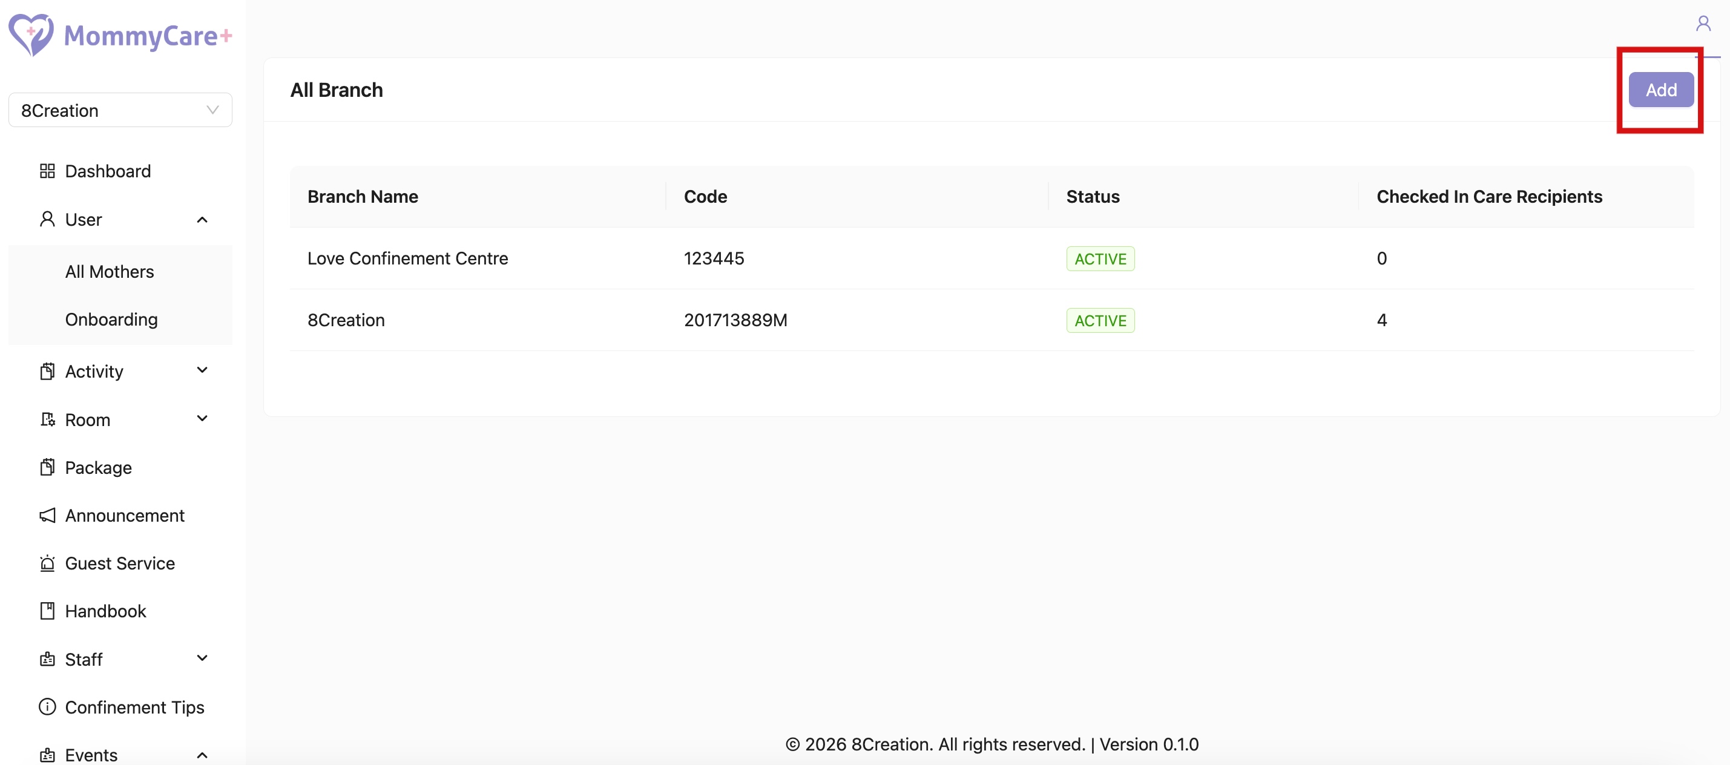The width and height of the screenshot is (1730, 765).
Task: Click the Dashboard grid icon
Action: (x=47, y=171)
